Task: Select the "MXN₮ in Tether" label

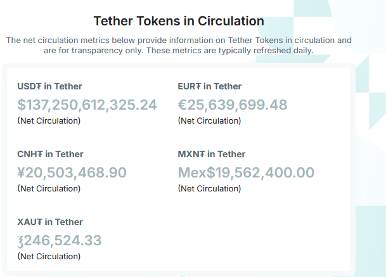Action: point(212,154)
